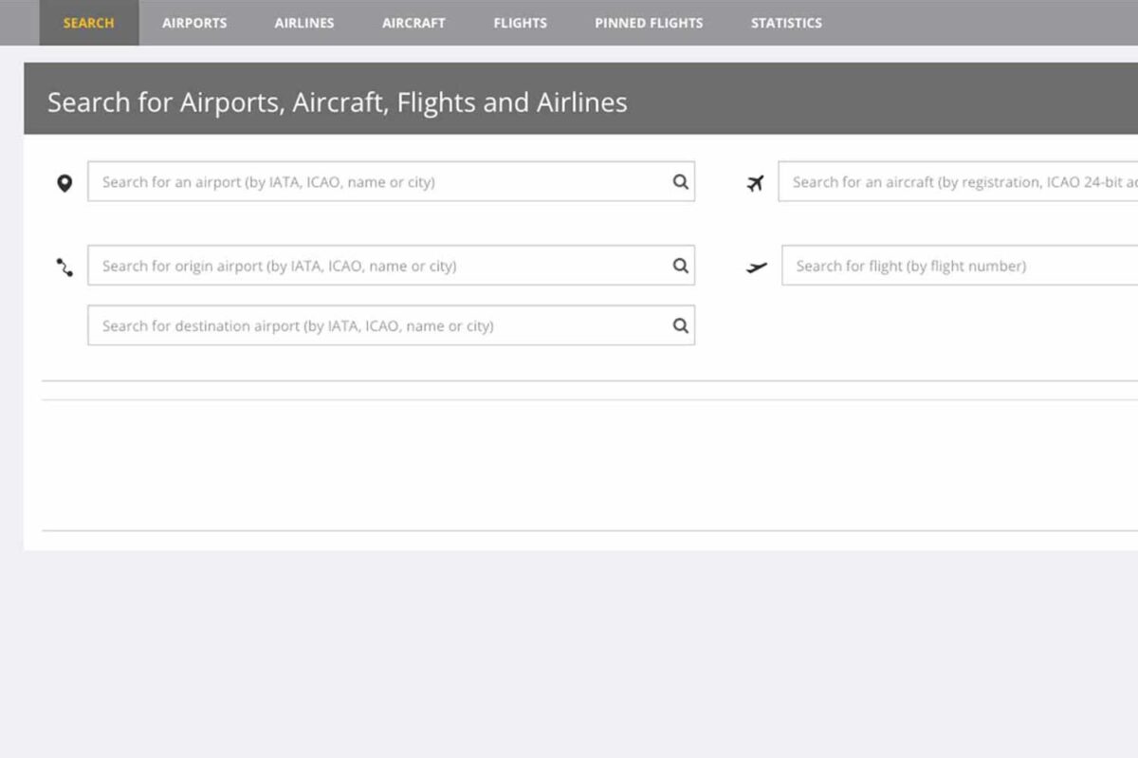View the Pinned Flights tab

tap(649, 23)
